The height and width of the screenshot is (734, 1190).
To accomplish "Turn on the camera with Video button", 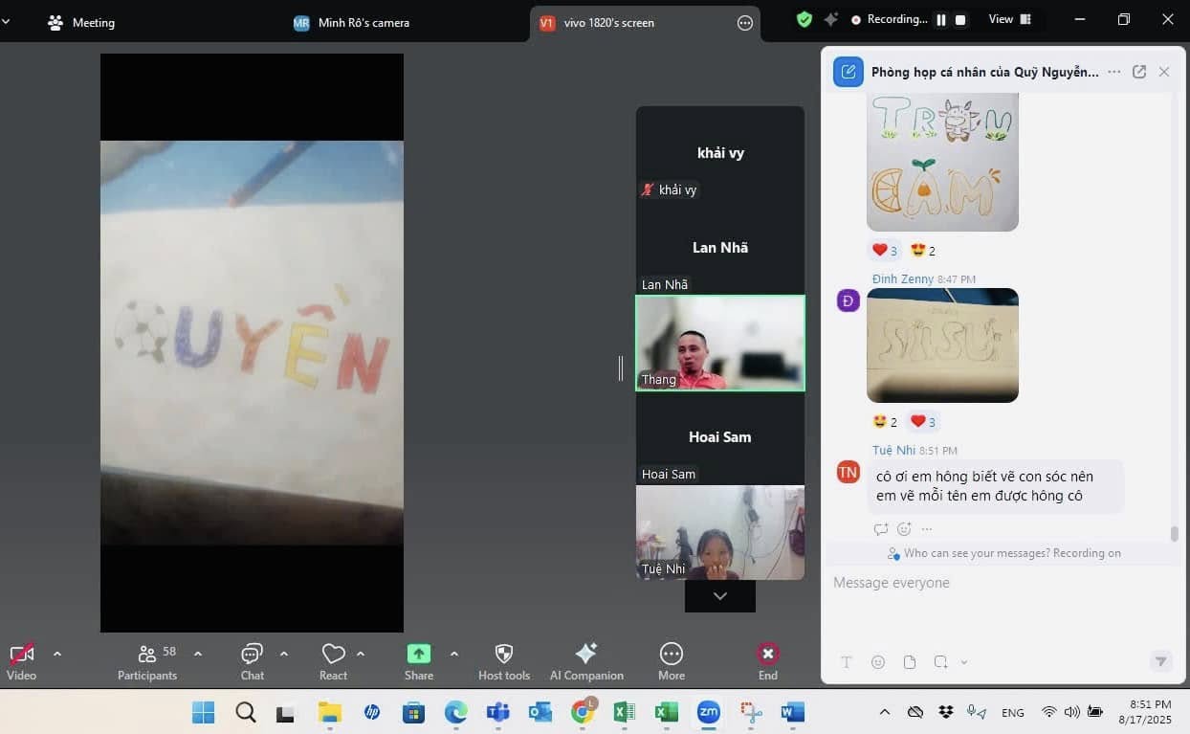I will 21,655.
